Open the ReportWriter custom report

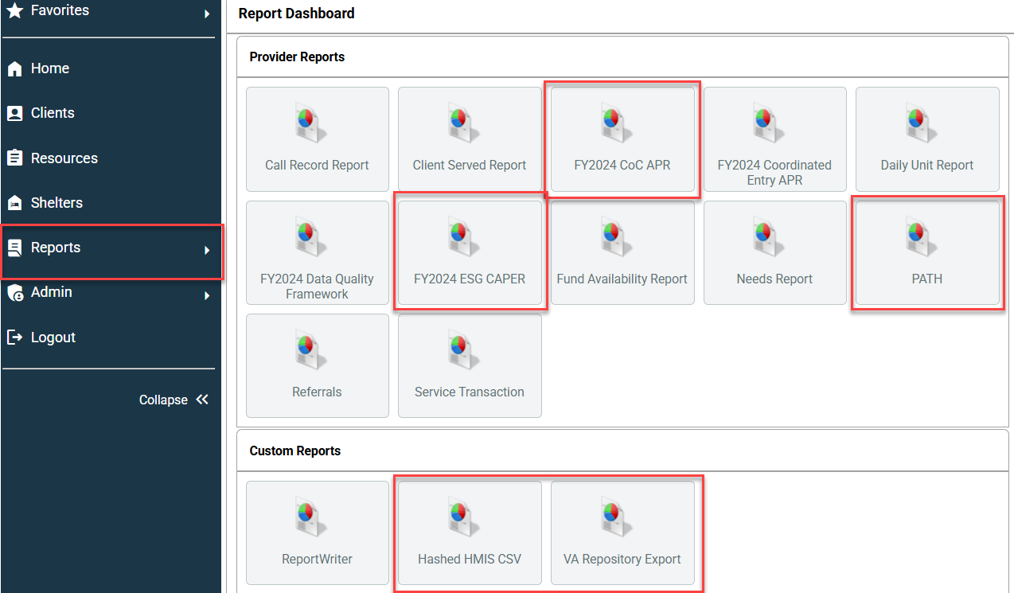317,533
